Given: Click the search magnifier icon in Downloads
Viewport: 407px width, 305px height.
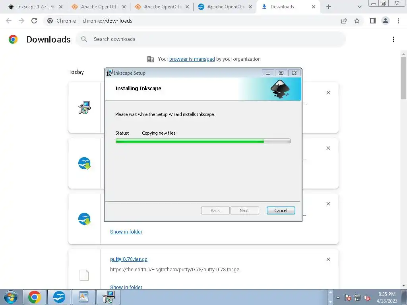Looking at the screenshot, I should (84, 39).
